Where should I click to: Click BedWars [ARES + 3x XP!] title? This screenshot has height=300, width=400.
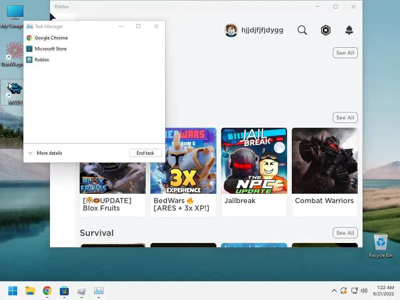coord(181,204)
